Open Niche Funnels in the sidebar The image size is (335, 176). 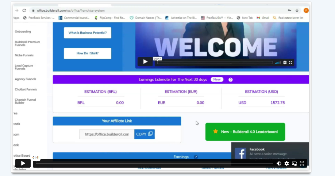pos(24,55)
